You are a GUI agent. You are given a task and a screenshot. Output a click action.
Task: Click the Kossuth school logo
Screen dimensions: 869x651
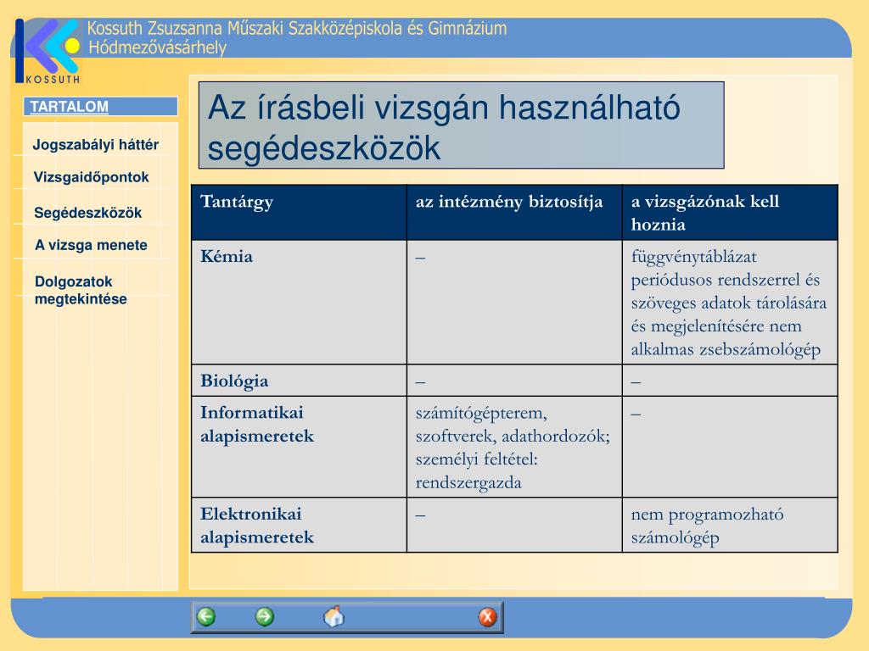(48, 51)
